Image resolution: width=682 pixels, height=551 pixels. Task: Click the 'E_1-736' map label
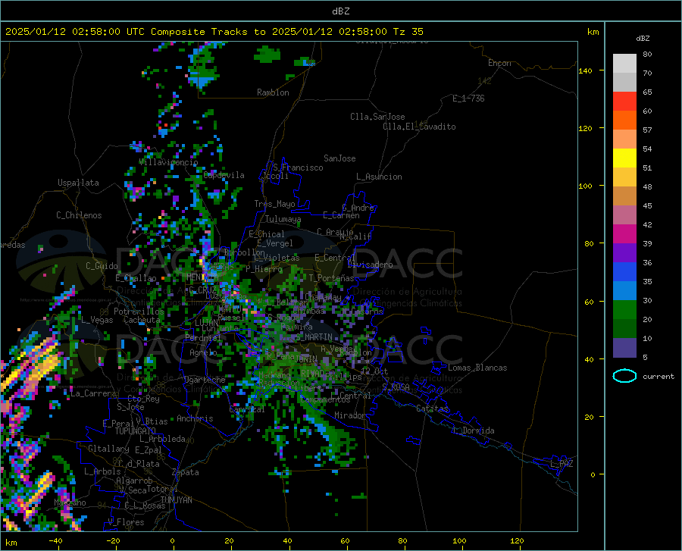point(468,99)
